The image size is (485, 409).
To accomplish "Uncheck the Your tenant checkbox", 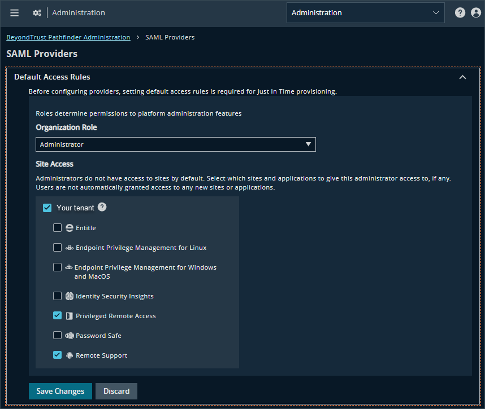I will [x=47, y=208].
